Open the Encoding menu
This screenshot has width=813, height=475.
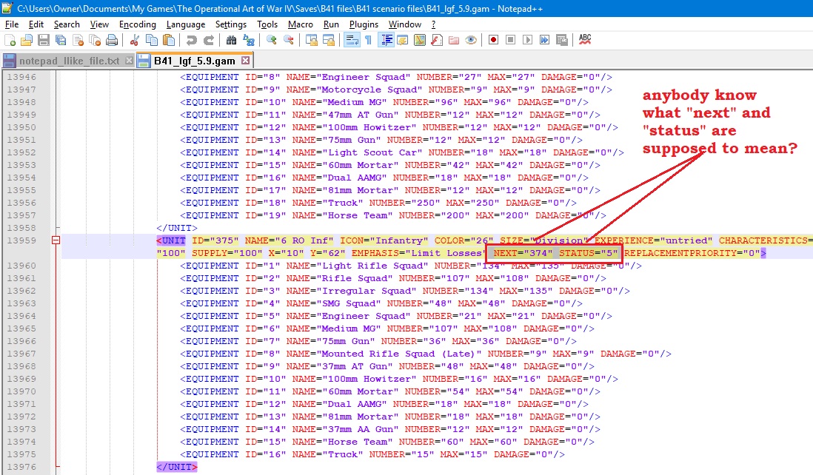tap(137, 24)
